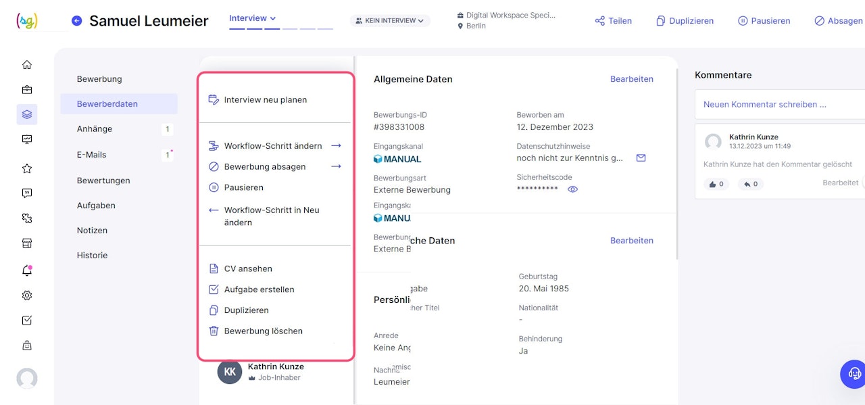This screenshot has width=865, height=405.
Task: Open the notifications bell icon
Action: click(x=27, y=270)
